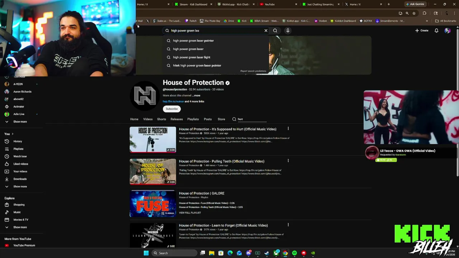Click VIEW FULL PLAYLIST link

[190, 213]
